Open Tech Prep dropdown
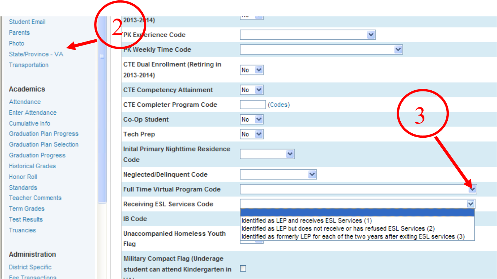The image size is (497, 279). (251, 134)
